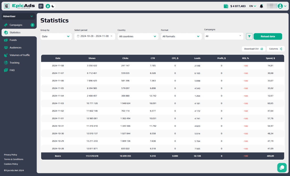This screenshot has width=290, height=176.
Task: Click the ROI, % column header
Action: pos(246,58)
